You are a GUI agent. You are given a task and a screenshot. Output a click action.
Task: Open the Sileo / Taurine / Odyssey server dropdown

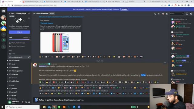coord(19,14)
